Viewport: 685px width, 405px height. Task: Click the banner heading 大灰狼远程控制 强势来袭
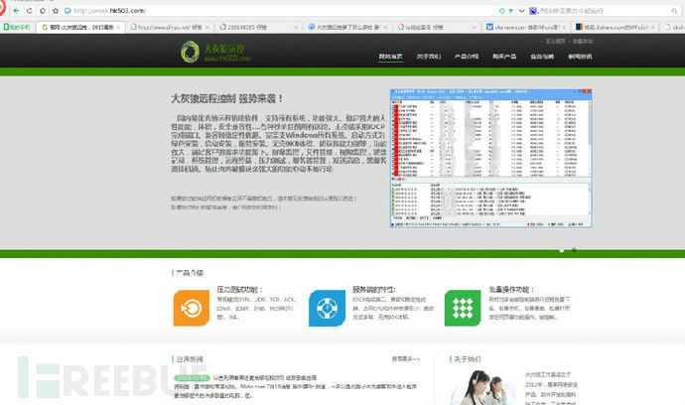point(226,98)
